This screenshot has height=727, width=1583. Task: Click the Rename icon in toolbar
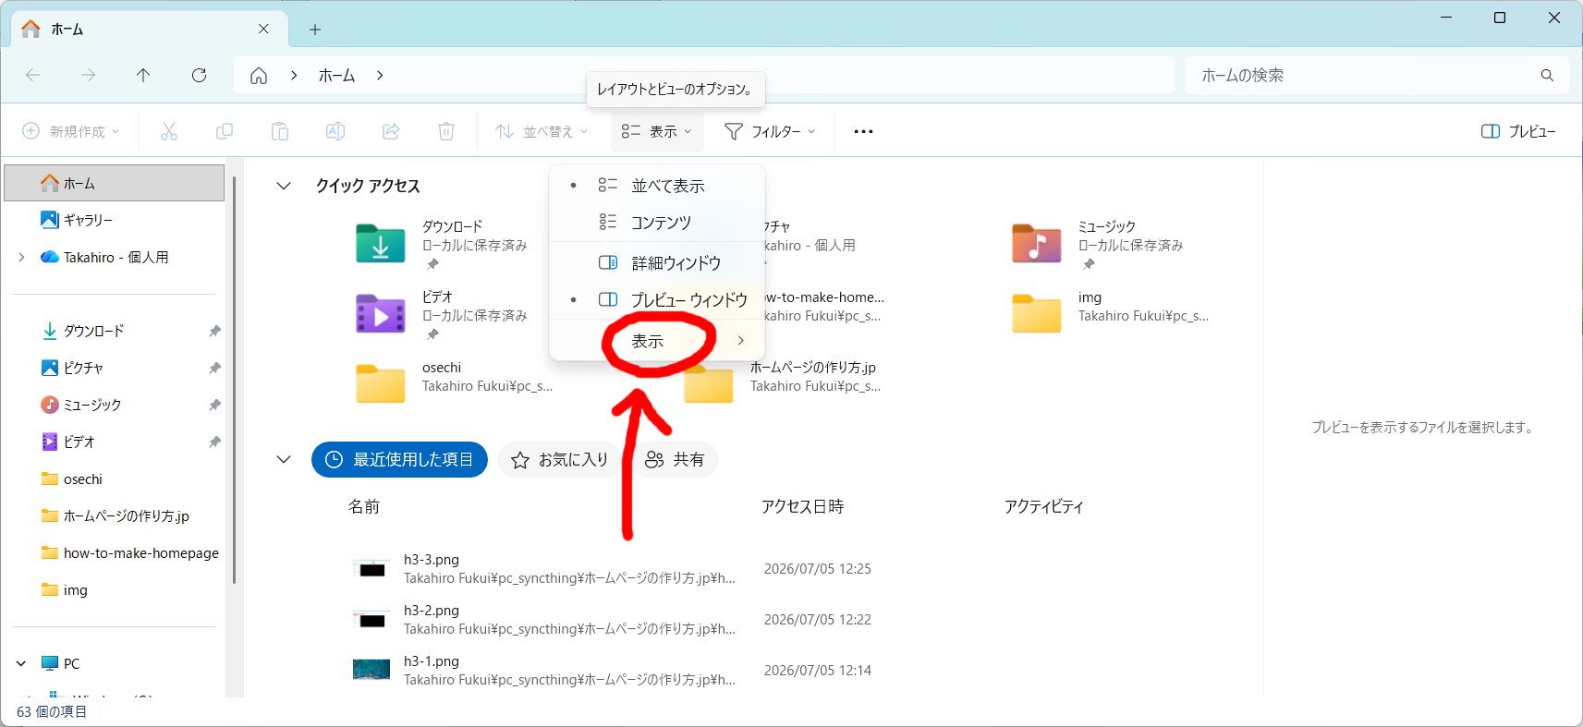(x=335, y=131)
